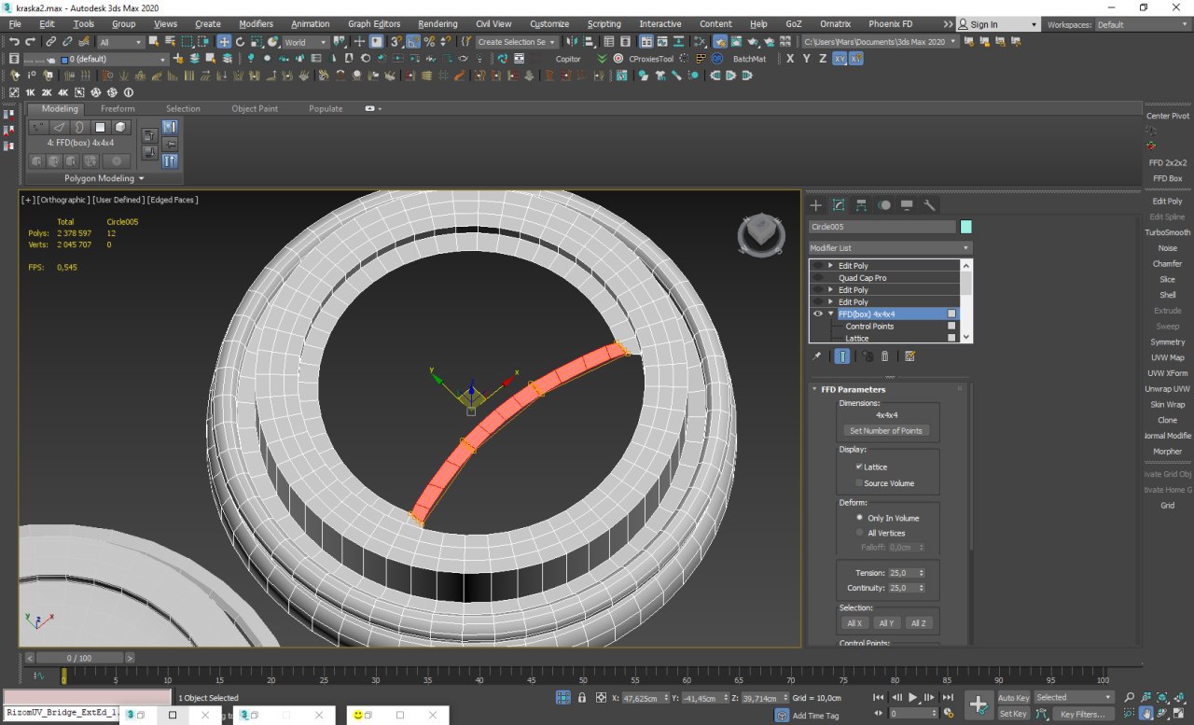Toggle Auto Key mode
Viewport: 1194px width, 725px height.
pyautogui.click(x=1014, y=698)
